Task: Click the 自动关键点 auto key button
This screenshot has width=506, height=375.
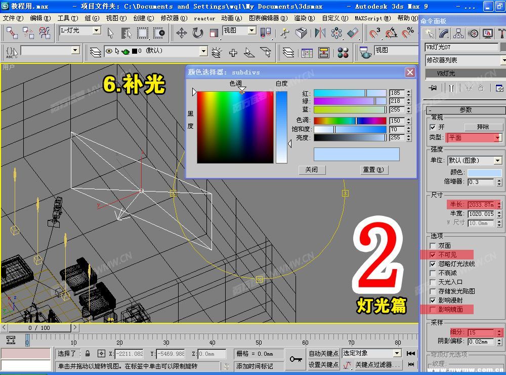Action: coord(323,353)
